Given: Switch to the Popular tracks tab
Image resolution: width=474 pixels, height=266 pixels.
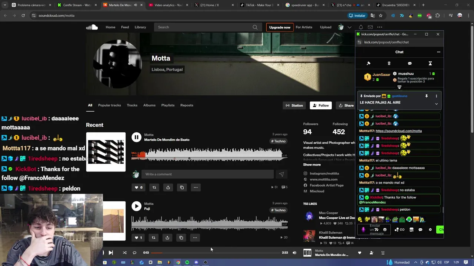Looking at the screenshot, I should pyautogui.click(x=110, y=105).
